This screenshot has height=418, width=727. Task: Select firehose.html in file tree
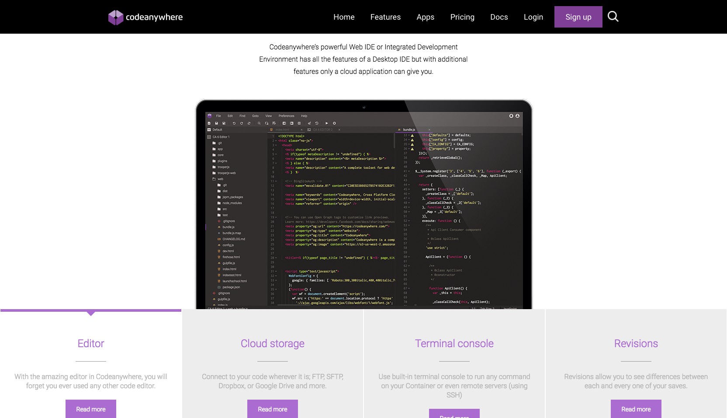click(x=231, y=257)
